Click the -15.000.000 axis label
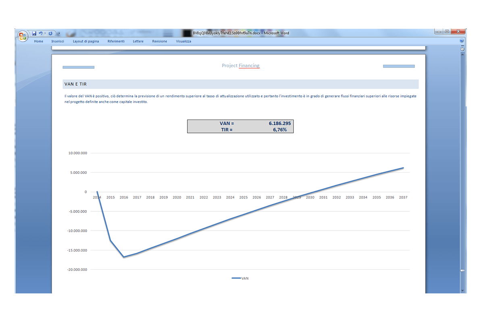 click(77, 250)
